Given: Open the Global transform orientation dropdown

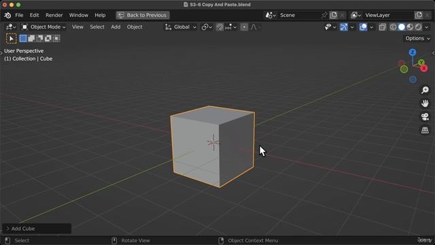Looking at the screenshot, I should click(181, 27).
